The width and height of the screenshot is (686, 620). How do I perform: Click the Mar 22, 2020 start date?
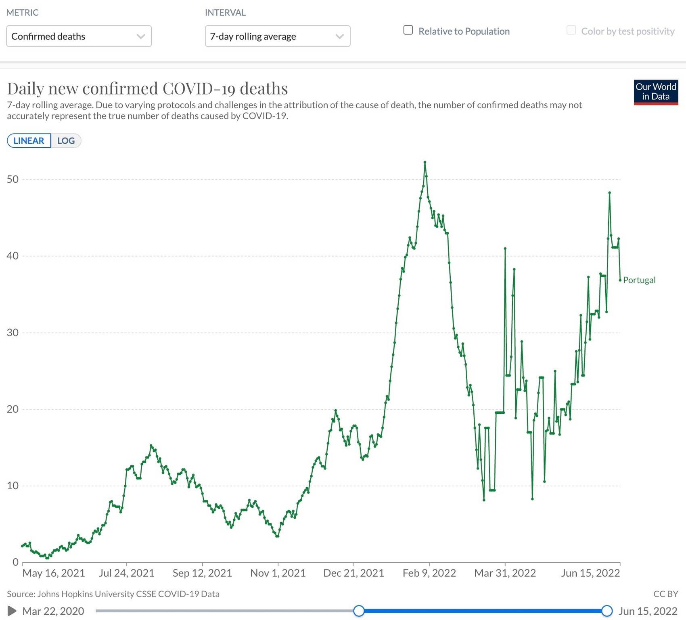tap(53, 611)
